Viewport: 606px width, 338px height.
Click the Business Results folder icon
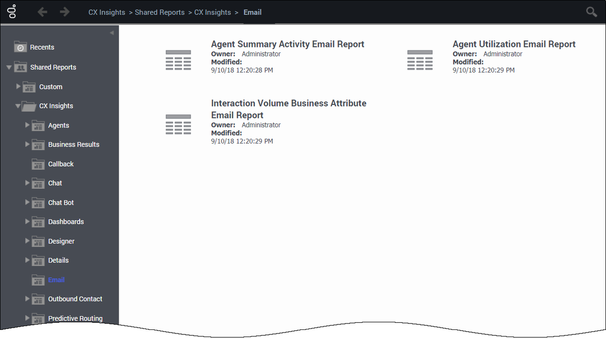pyautogui.click(x=38, y=145)
